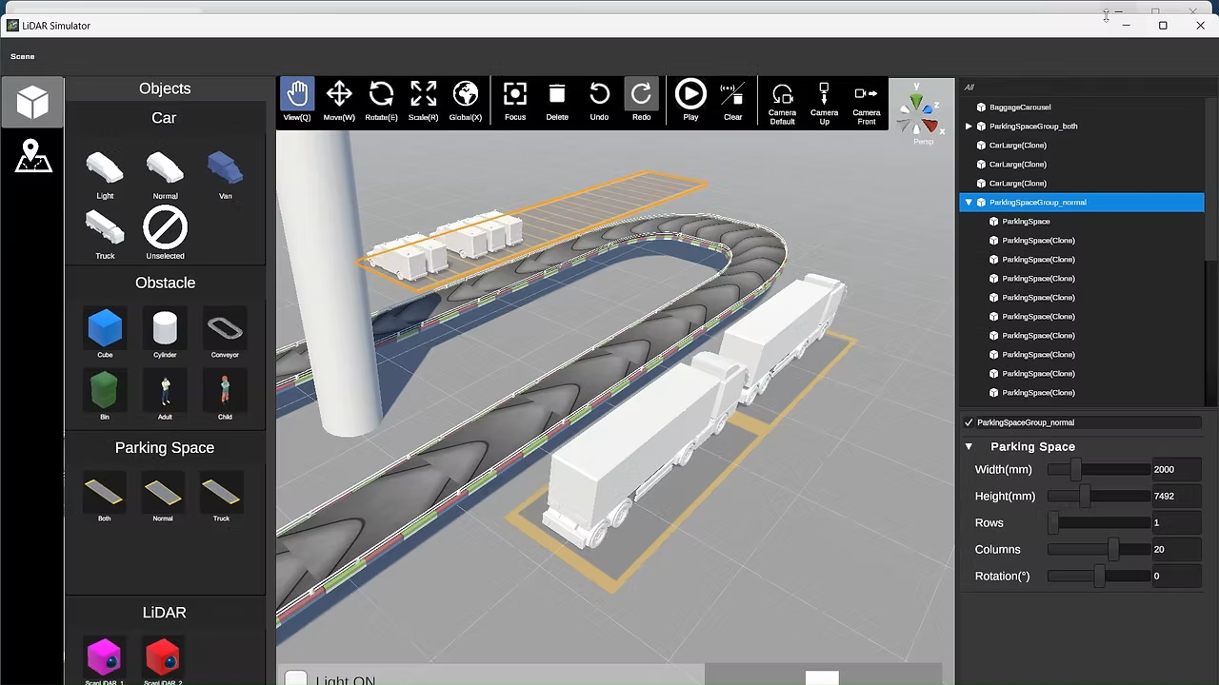Screen dimensions: 1219x685
Task: Adjust the Columns slider
Action: point(1112,549)
